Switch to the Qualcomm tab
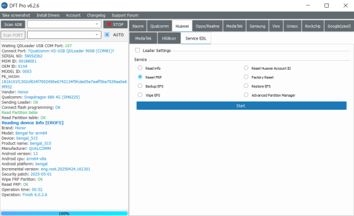 tap(159, 26)
